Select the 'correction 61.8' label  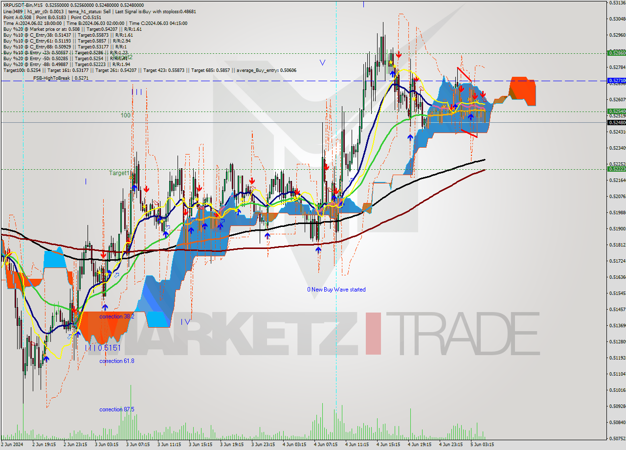click(x=117, y=361)
